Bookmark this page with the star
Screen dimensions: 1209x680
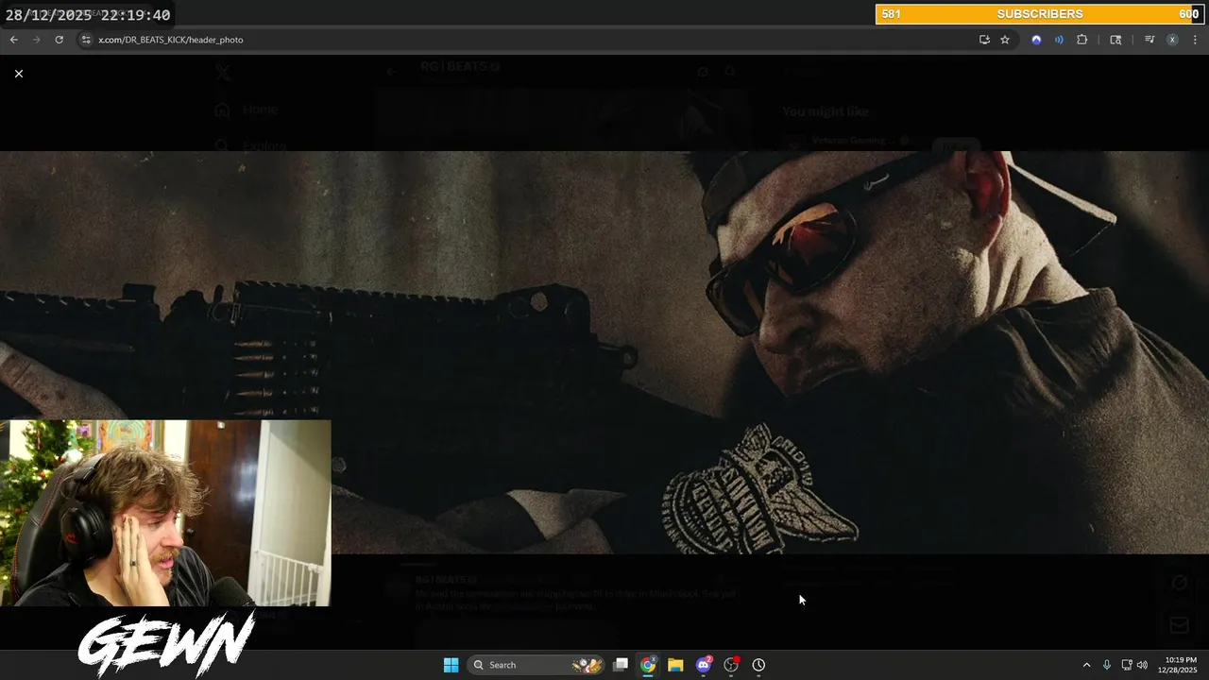pyautogui.click(x=1005, y=40)
